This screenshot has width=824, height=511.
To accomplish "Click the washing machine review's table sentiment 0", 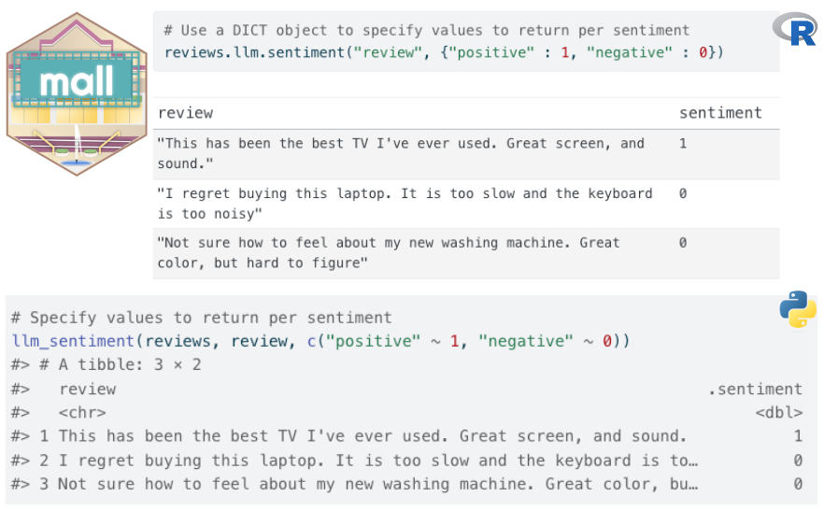I will coord(683,243).
